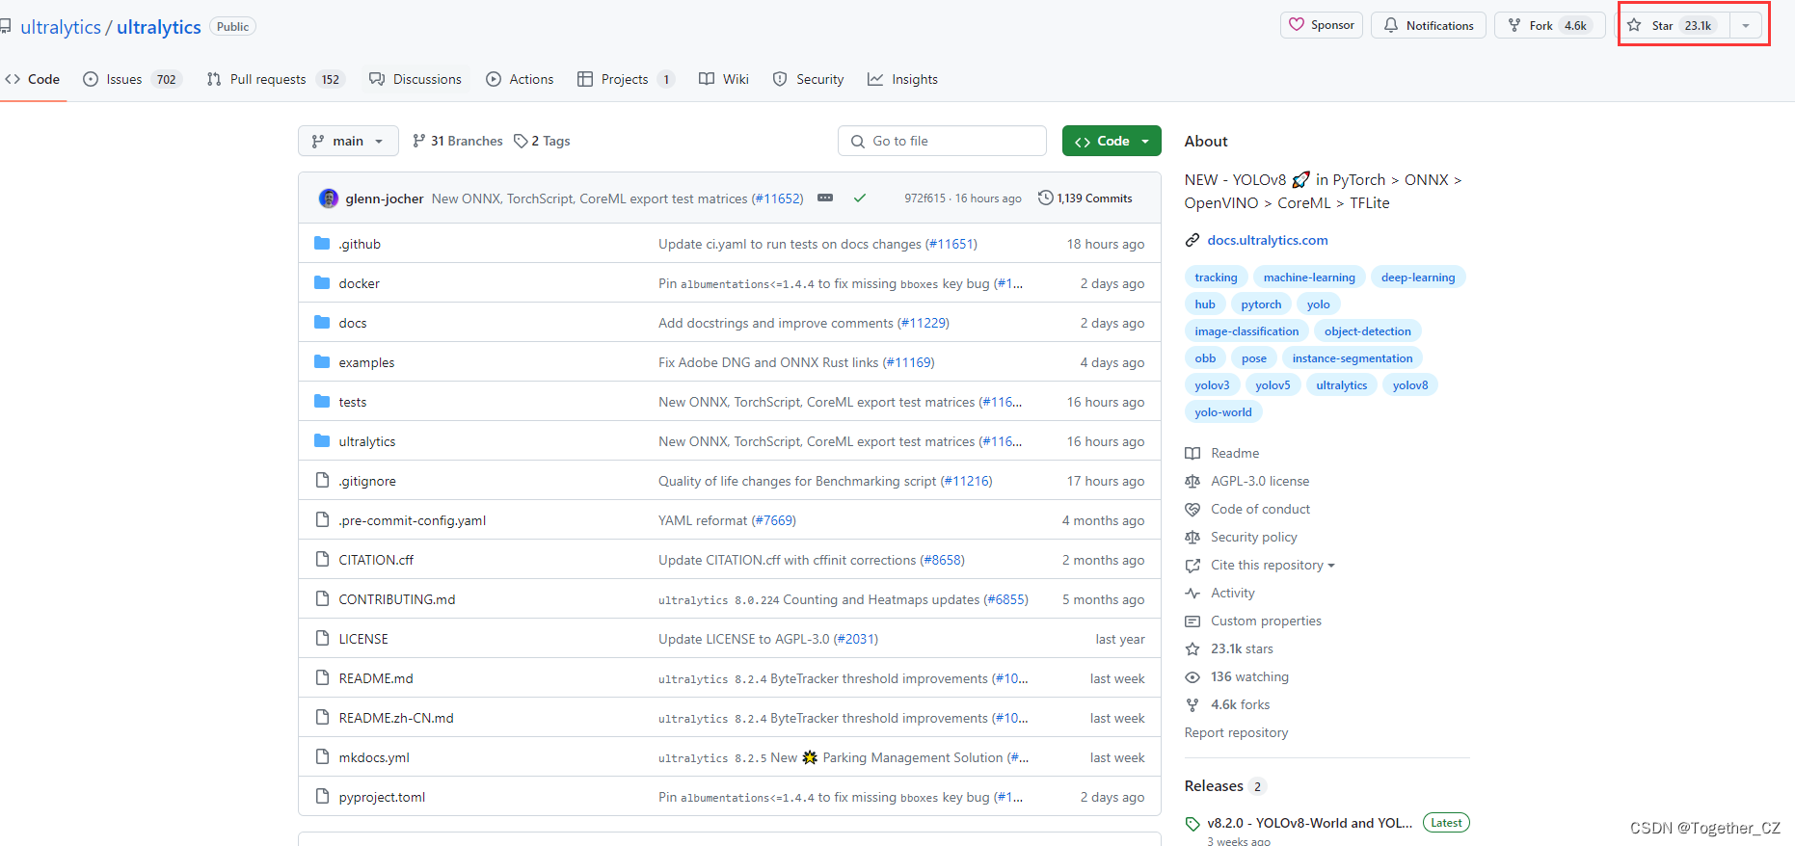The width and height of the screenshot is (1795, 846).
Task: Select the yolov8 topic tag
Action: click(1410, 385)
